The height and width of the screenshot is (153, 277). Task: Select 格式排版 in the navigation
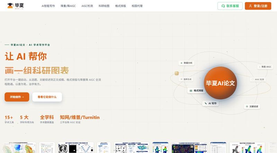pyautogui.click(x=120, y=6)
